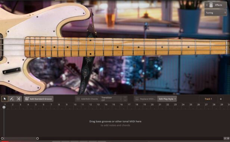Switch to the Track 1 tab

[x=208, y=99]
